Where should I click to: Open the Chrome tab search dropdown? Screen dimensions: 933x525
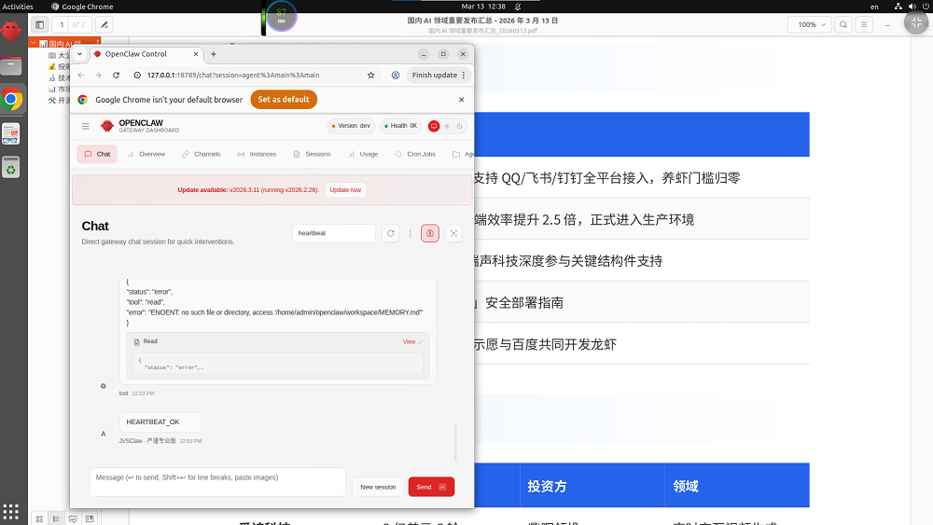(79, 54)
